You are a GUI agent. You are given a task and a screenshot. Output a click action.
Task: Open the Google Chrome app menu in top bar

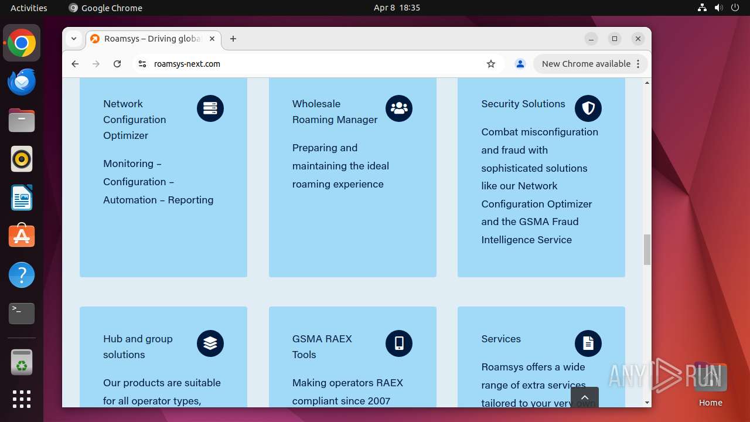pos(105,8)
